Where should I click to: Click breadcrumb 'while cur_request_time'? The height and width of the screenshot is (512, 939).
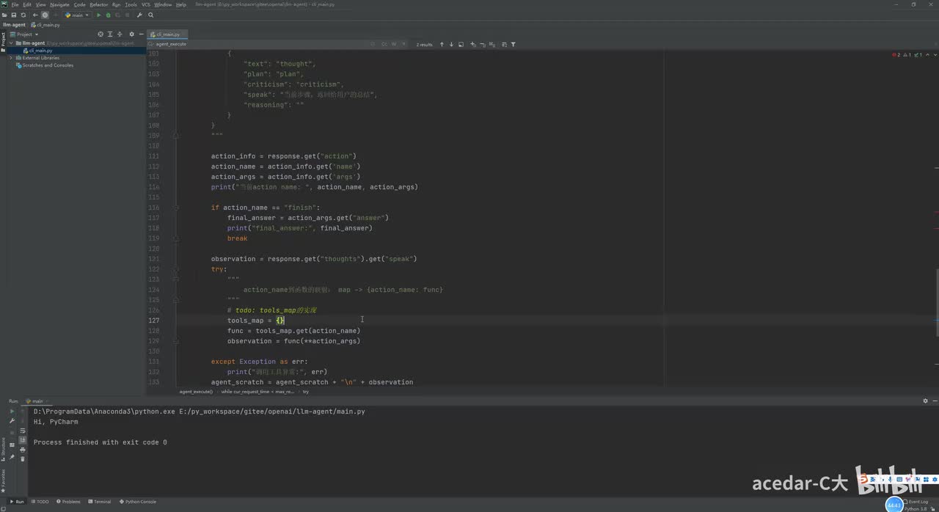point(257,392)
